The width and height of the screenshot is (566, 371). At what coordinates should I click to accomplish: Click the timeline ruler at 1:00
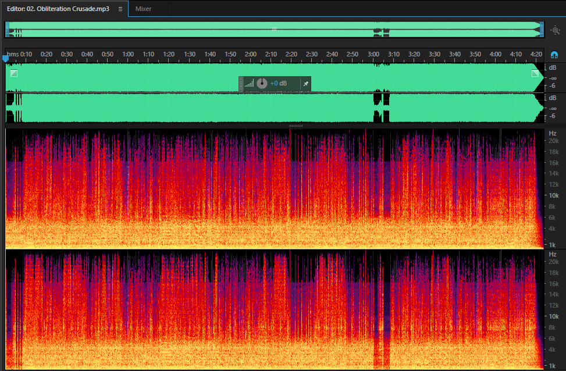(x=128, y=54)
